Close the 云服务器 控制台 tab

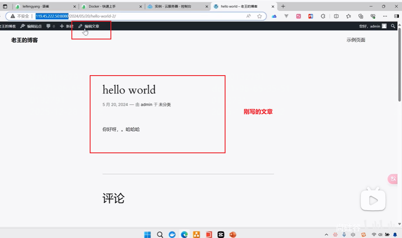coord(207,7)
